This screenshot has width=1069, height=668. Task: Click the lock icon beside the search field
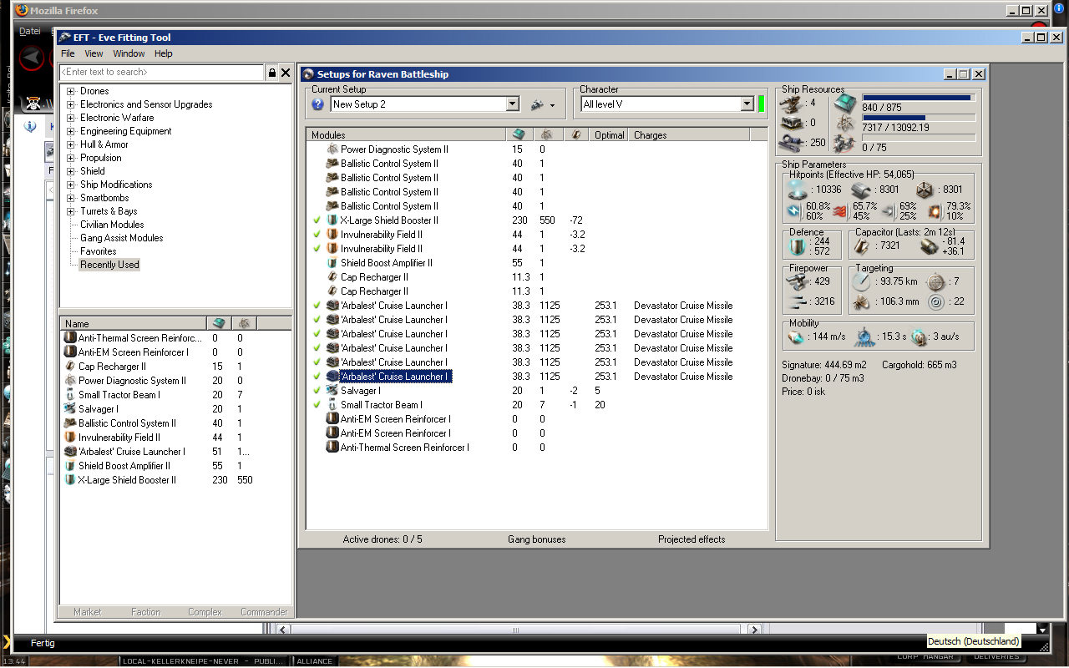[x=272, y=73]
